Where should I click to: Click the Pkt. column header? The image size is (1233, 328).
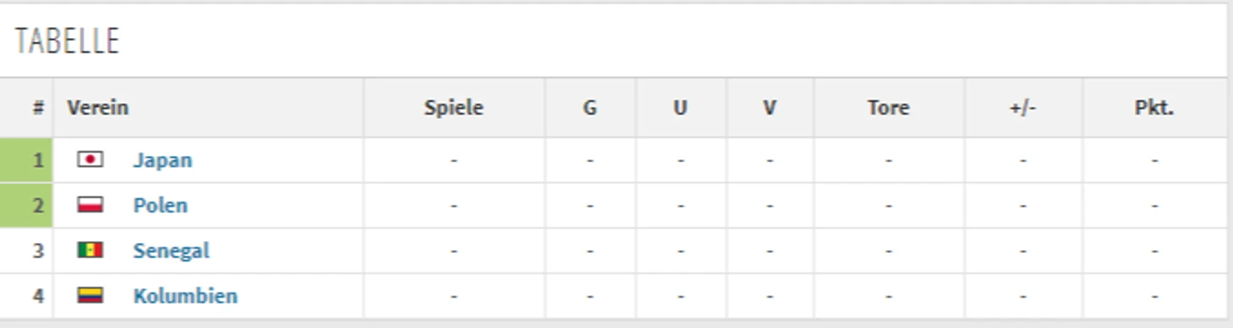[x=1154, y=108]
